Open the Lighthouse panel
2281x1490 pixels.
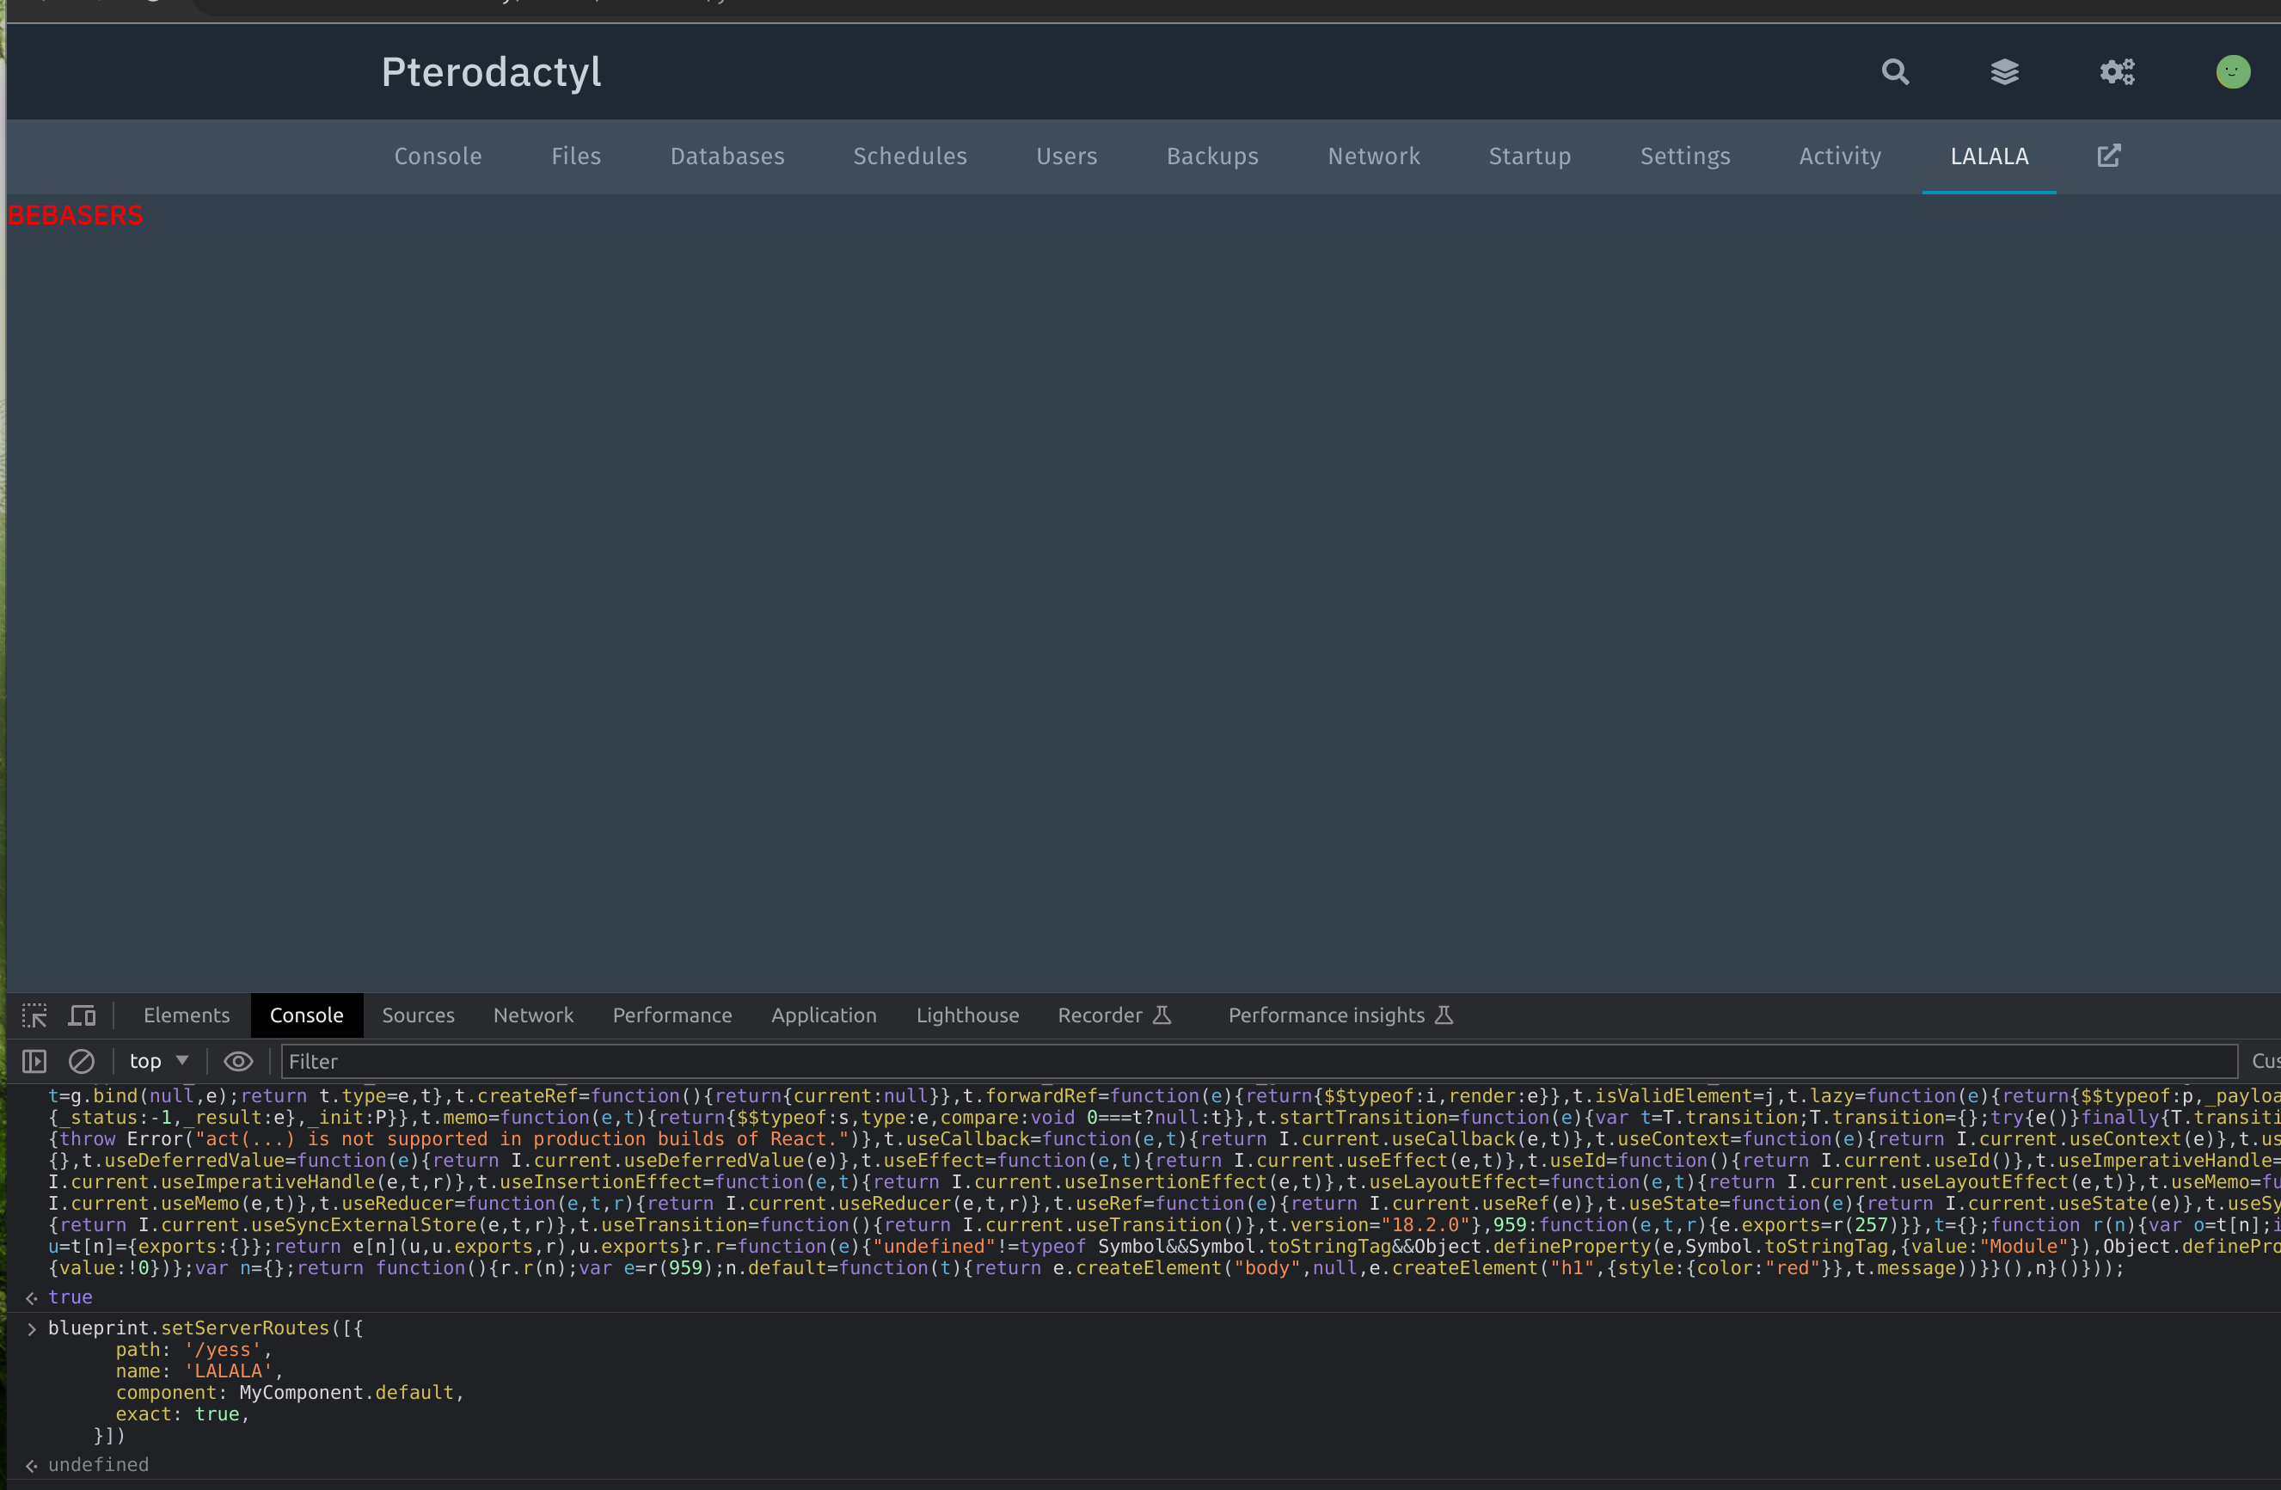click(x=968, y=1015)
